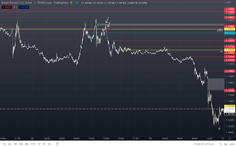Select the 1Y time range
The width and height of the screenshot is (236, 147).
[x=39, y=144]
